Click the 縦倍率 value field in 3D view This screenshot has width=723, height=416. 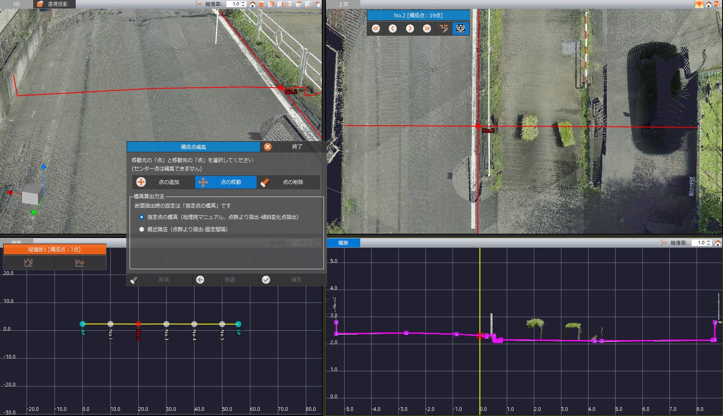tap(234, 4)
